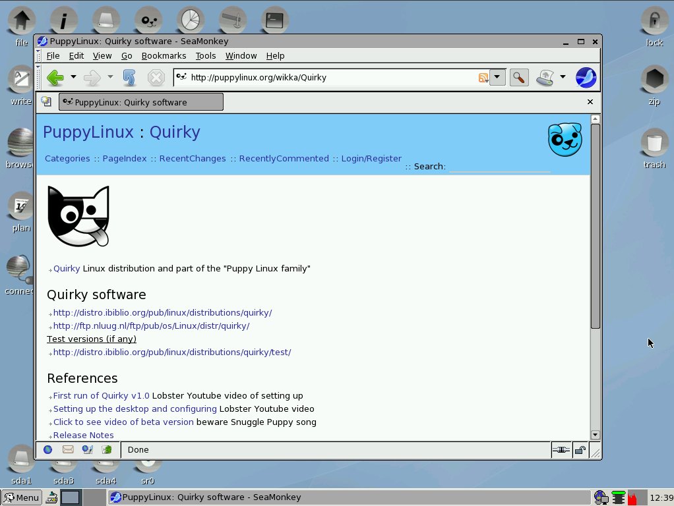
Task: Click the scrollbar up arrow
Action: [x=596, y=119]
